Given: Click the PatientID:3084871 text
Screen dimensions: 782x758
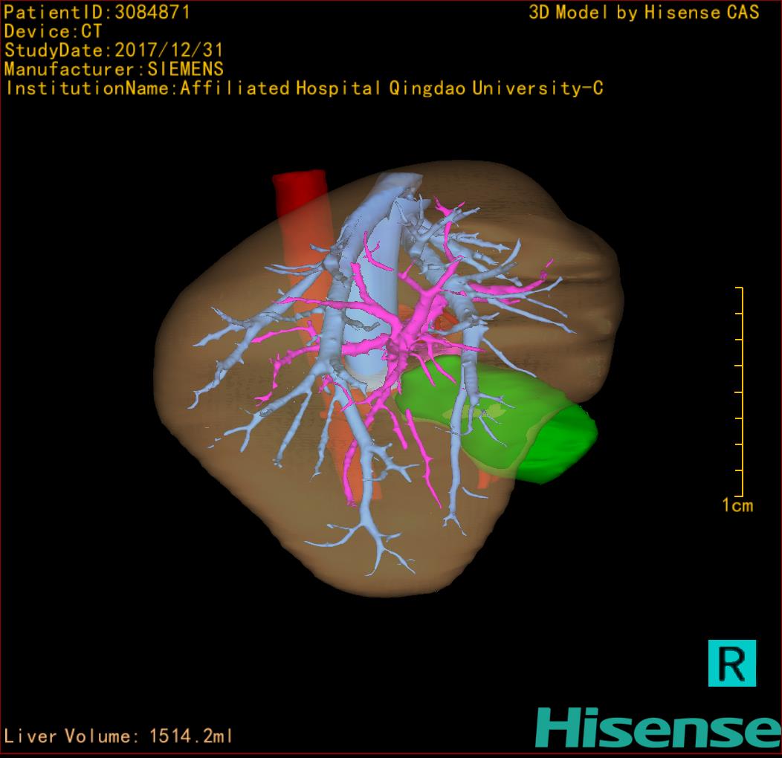Looking at the screenshot, I should [x=97, y=12].
